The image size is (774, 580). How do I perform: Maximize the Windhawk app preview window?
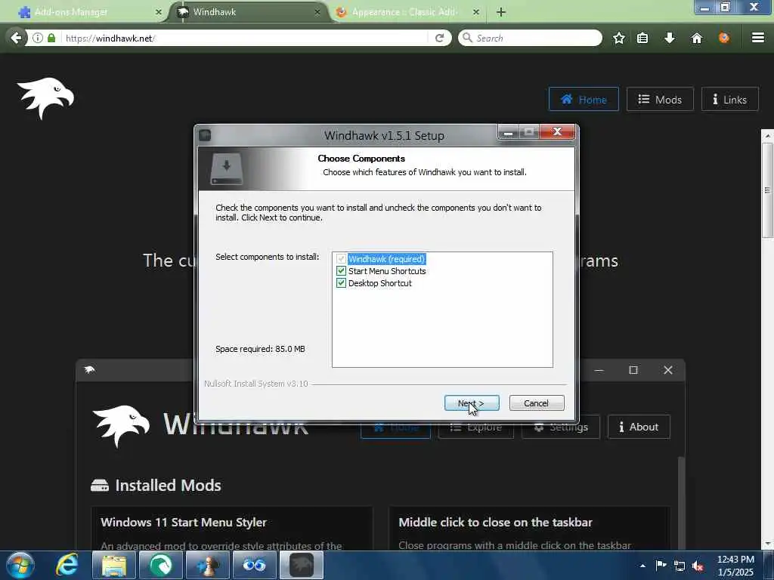click(x=633, y=370)
